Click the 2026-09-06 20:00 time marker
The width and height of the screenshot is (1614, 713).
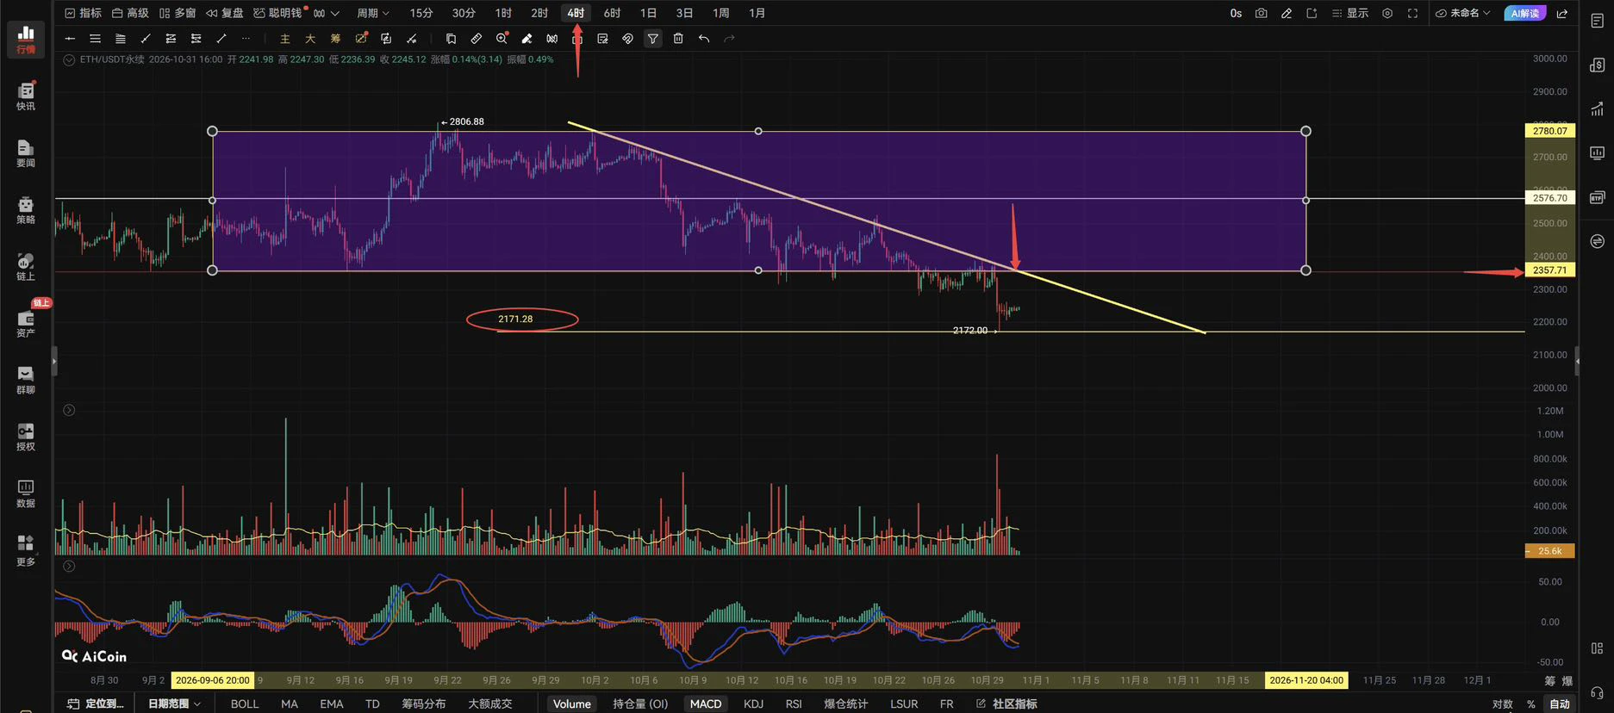[213, 680]
